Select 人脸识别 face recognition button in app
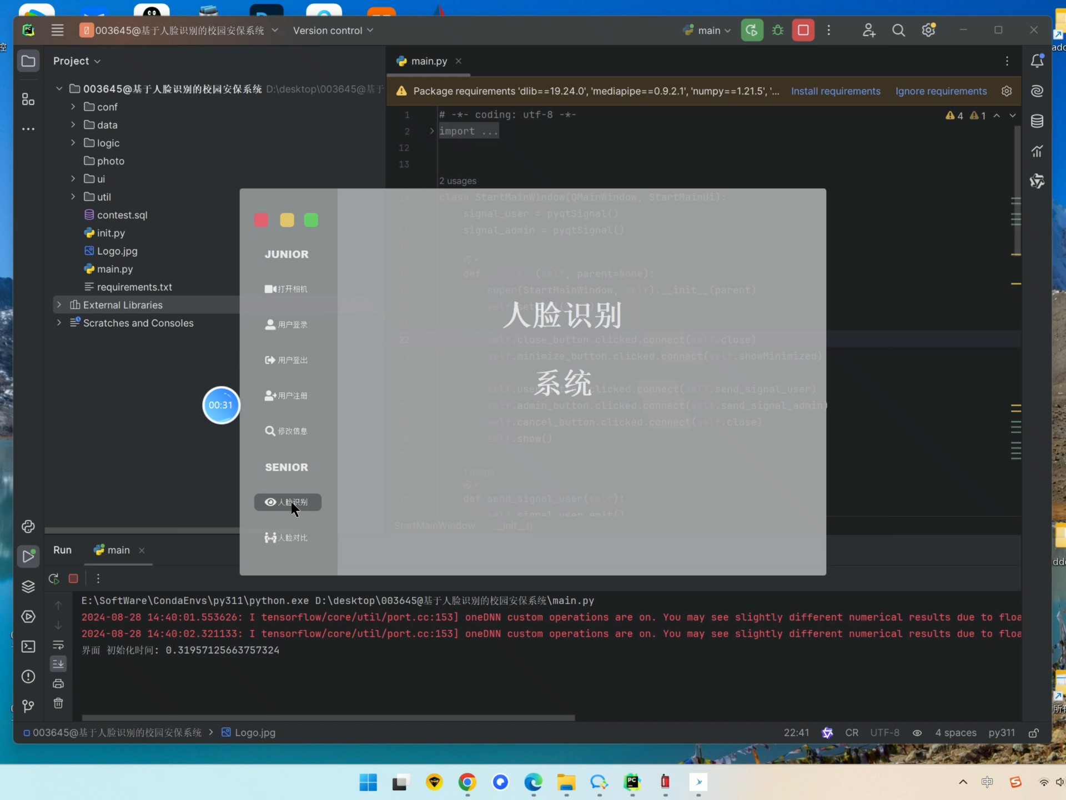 (x=288, y=502)
